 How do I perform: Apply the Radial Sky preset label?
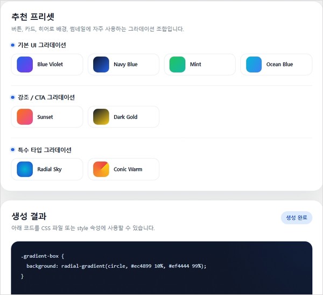[50, 169]
